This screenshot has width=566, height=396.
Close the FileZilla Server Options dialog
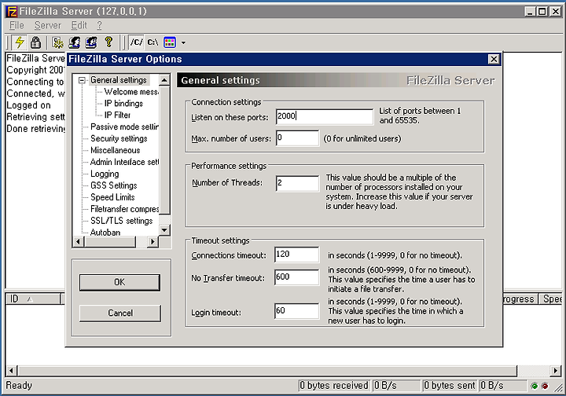(494, 59)
